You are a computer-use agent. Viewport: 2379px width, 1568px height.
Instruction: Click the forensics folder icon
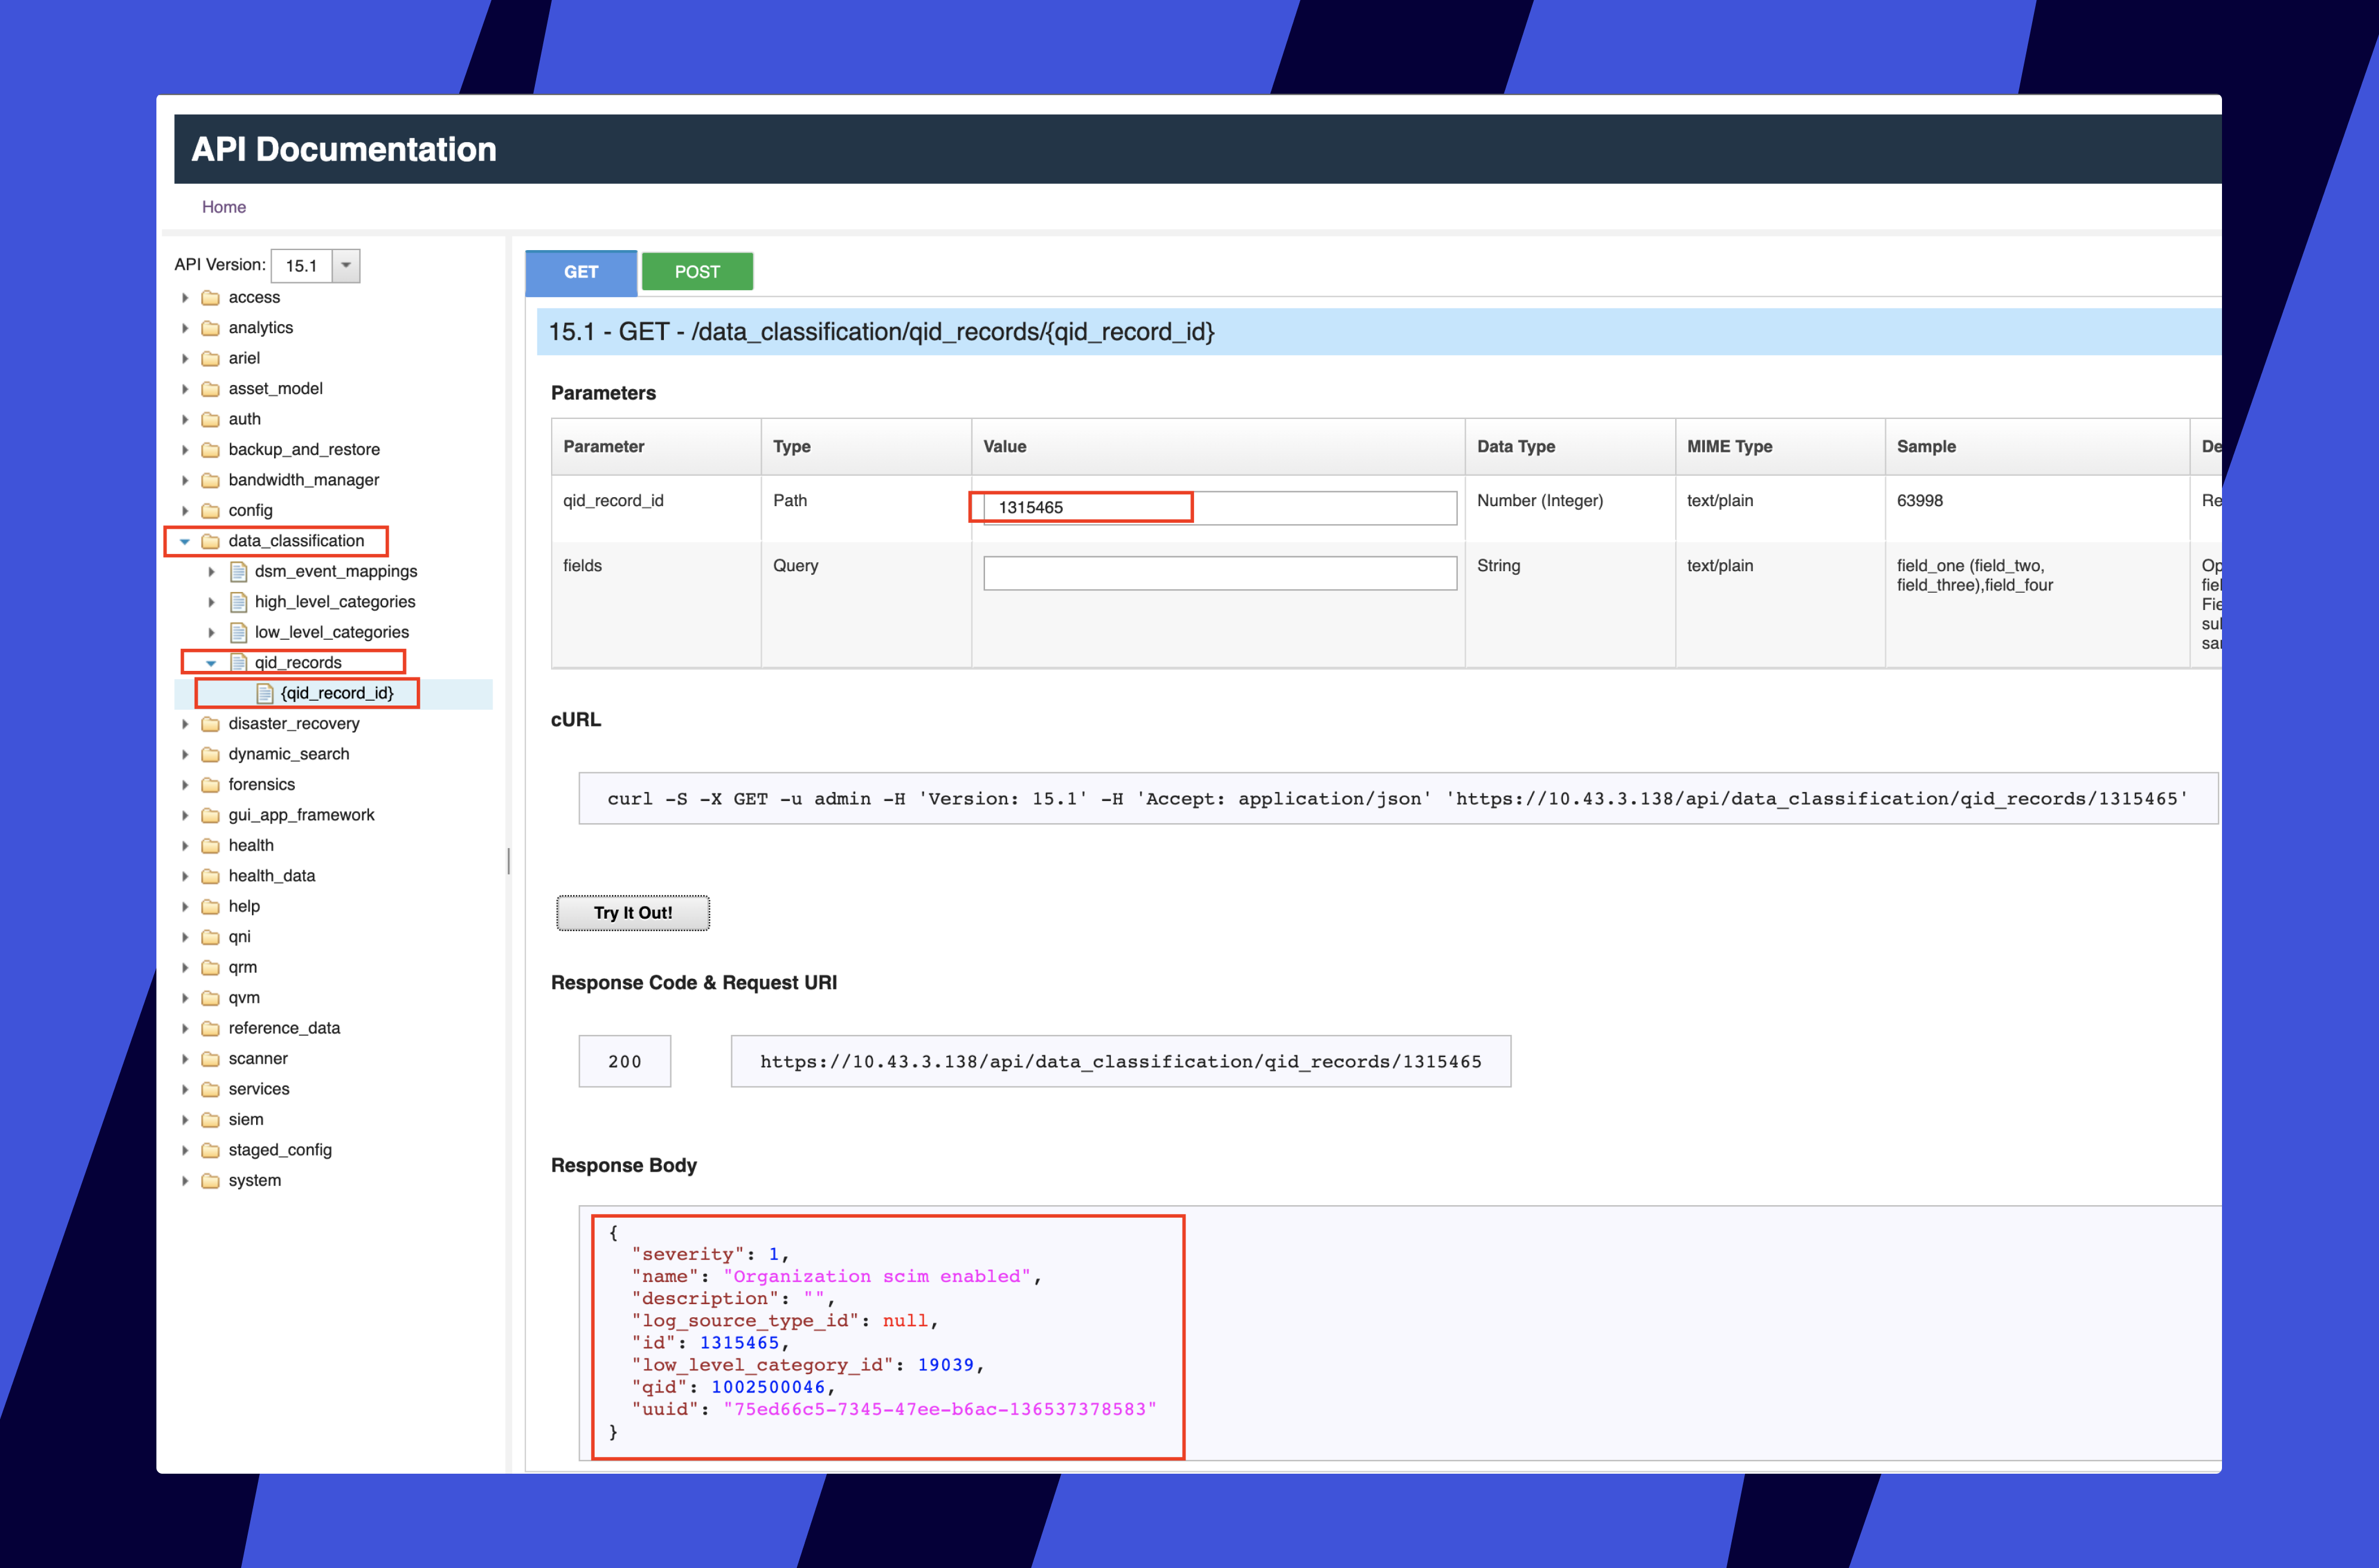(210, 784)
